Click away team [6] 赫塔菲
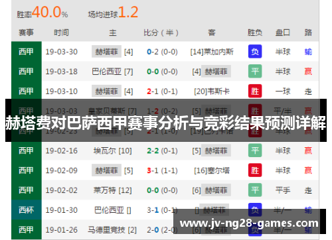 click(x=212, y=190)
